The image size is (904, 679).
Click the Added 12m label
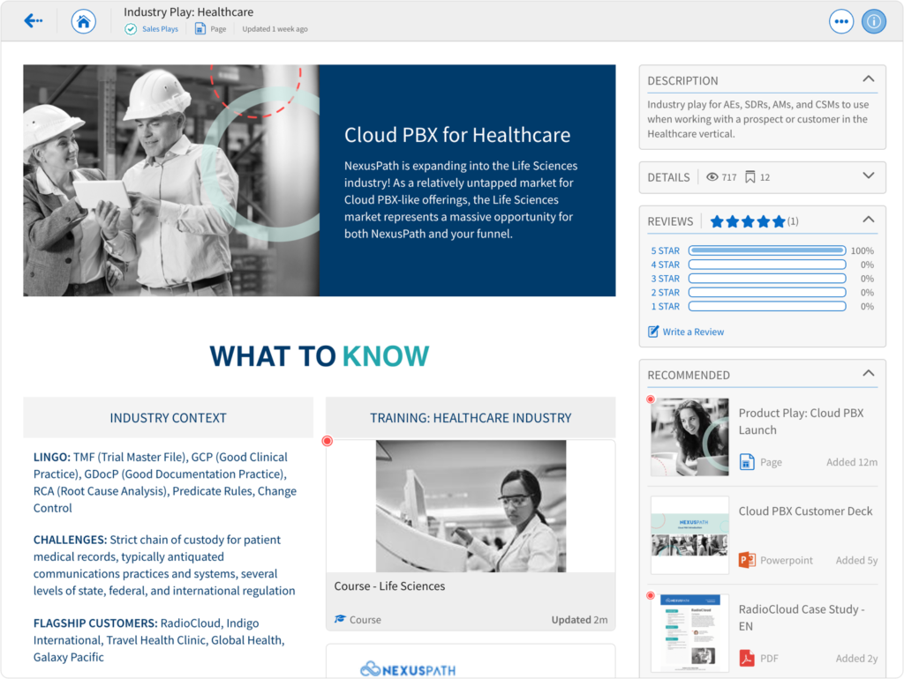coord(852,462)
